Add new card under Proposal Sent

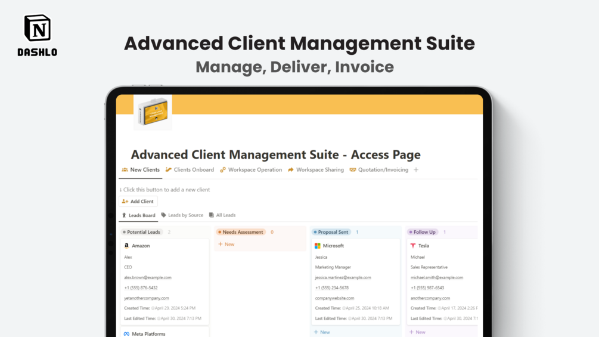coord(322,332)
